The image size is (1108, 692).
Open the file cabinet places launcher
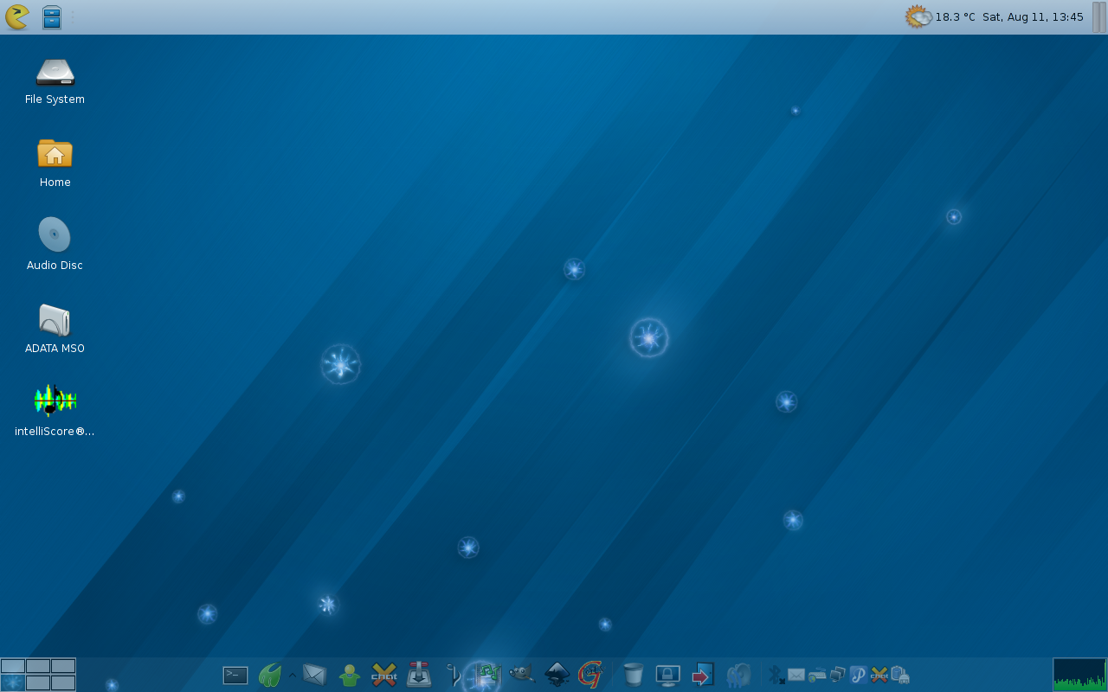[x=52, y=17]
